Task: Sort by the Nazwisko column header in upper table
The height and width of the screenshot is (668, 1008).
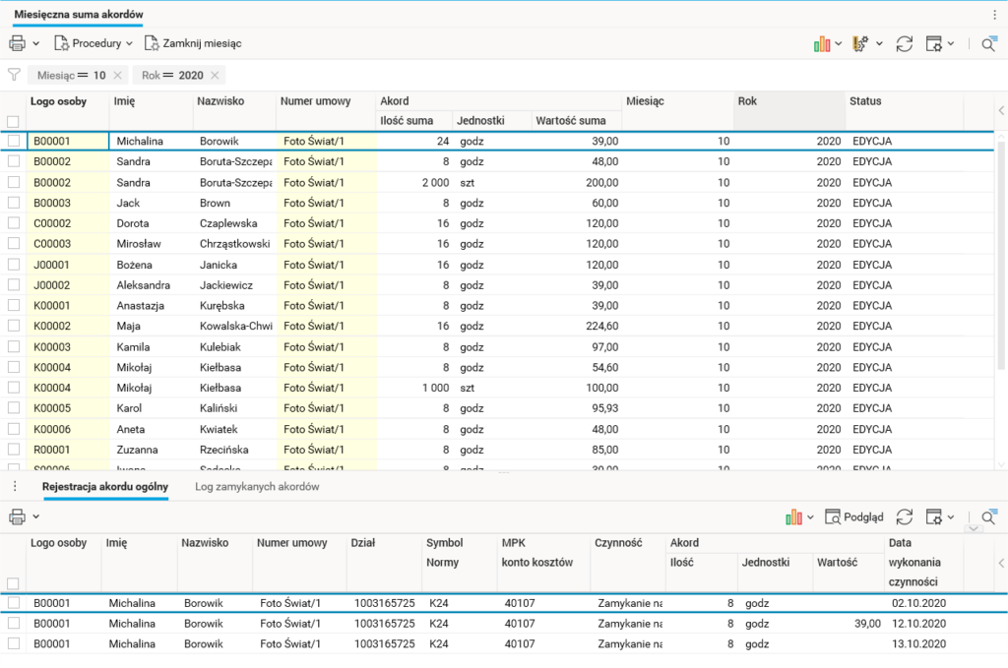Action: [x=220, y=101]
